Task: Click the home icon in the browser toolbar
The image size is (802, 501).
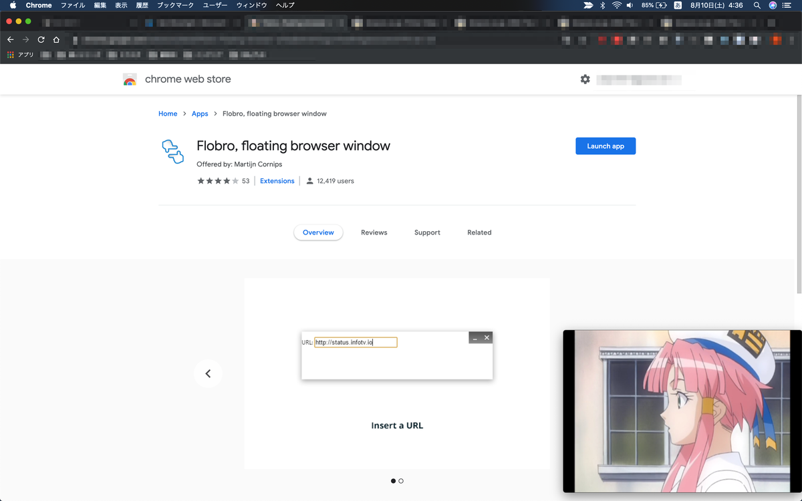Action: pyautogui.click(x=56, y=39)
